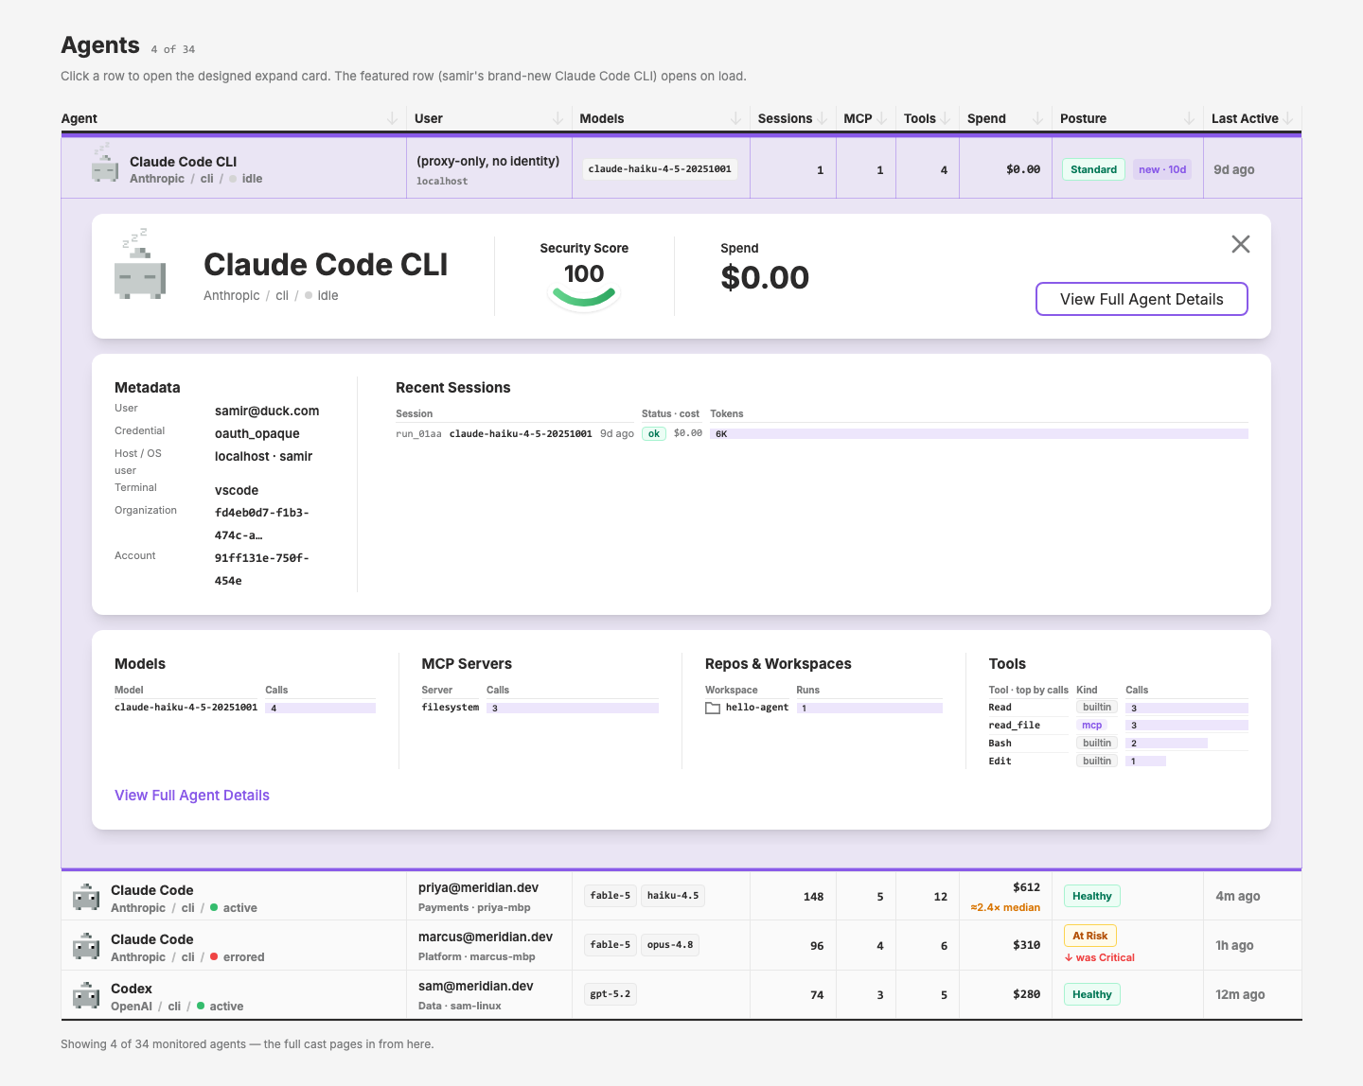The image size is (1363, 1086).
Task: Click the opus-4.8 model chip
Action: point(670,945)
